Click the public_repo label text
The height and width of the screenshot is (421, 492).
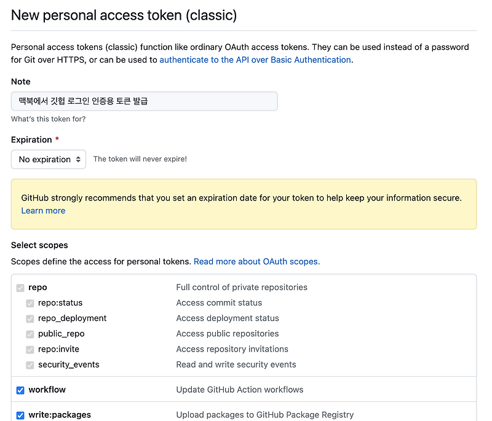(x=61, y=334)
